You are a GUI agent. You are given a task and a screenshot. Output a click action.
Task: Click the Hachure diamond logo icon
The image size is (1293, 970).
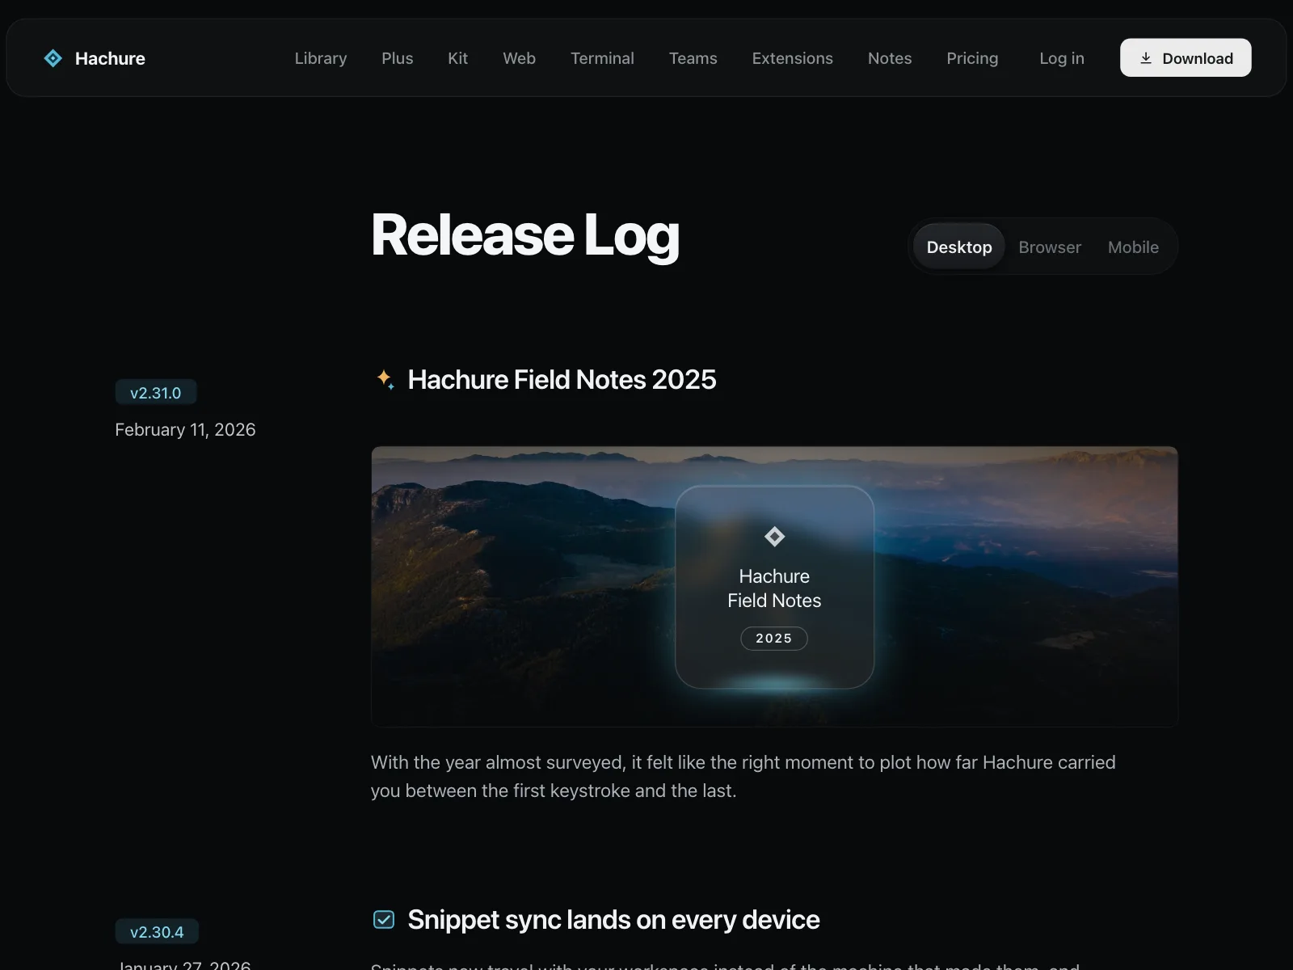[x=53, y=58]
